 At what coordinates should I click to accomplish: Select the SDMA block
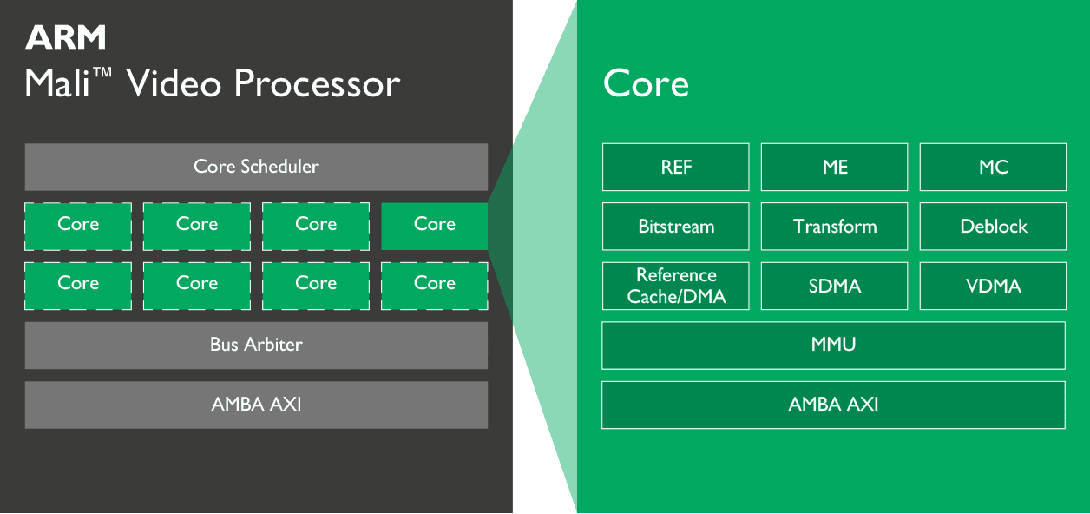pos(835,287)
